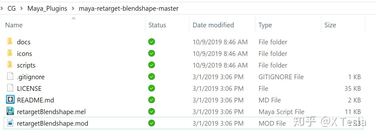Click the retargetBlendshape.mod file icon
This screenshot has height=137, width=376.
point(10,123)
